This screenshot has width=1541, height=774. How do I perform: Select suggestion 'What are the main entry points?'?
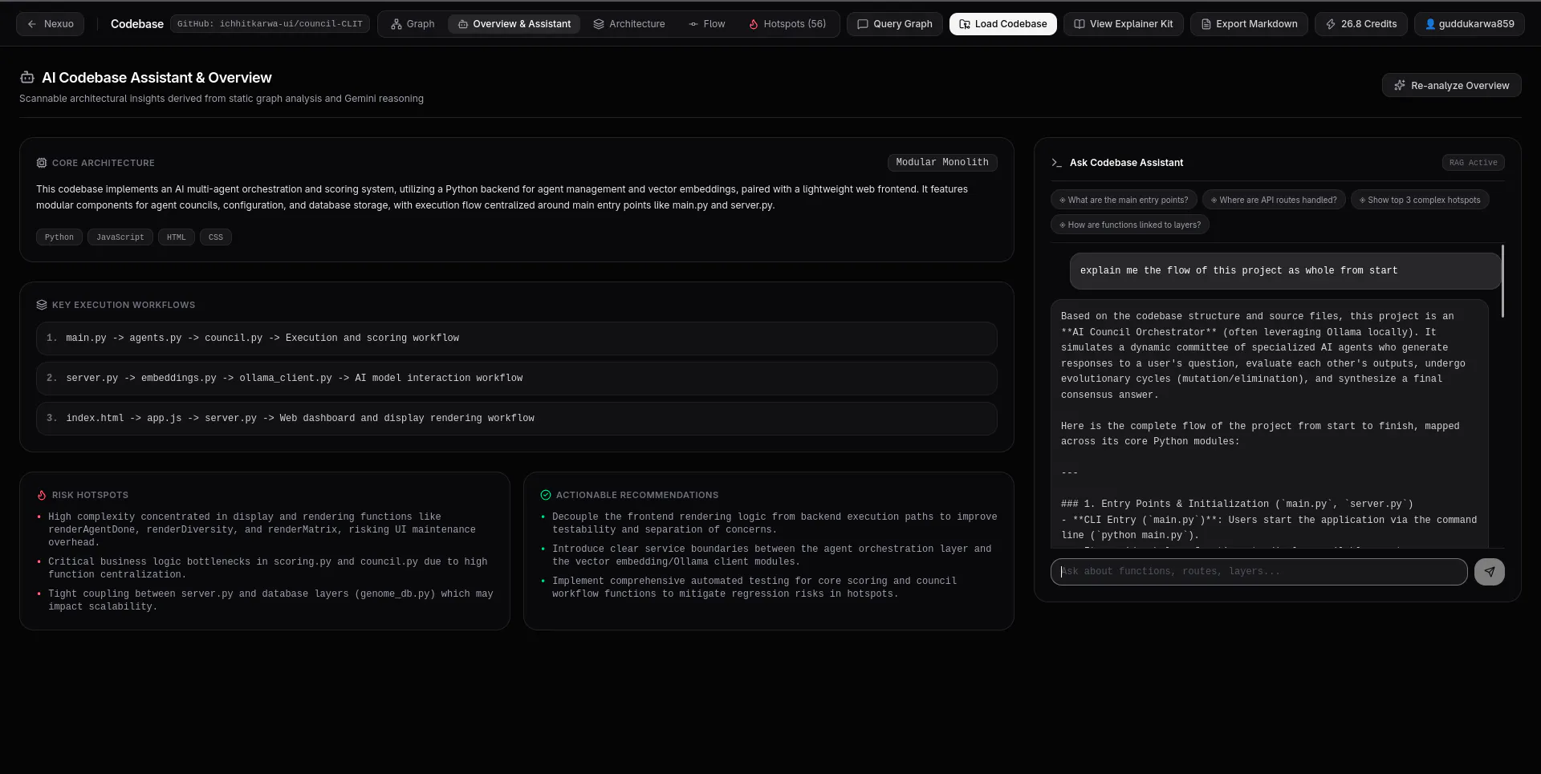coord(1124,201)
